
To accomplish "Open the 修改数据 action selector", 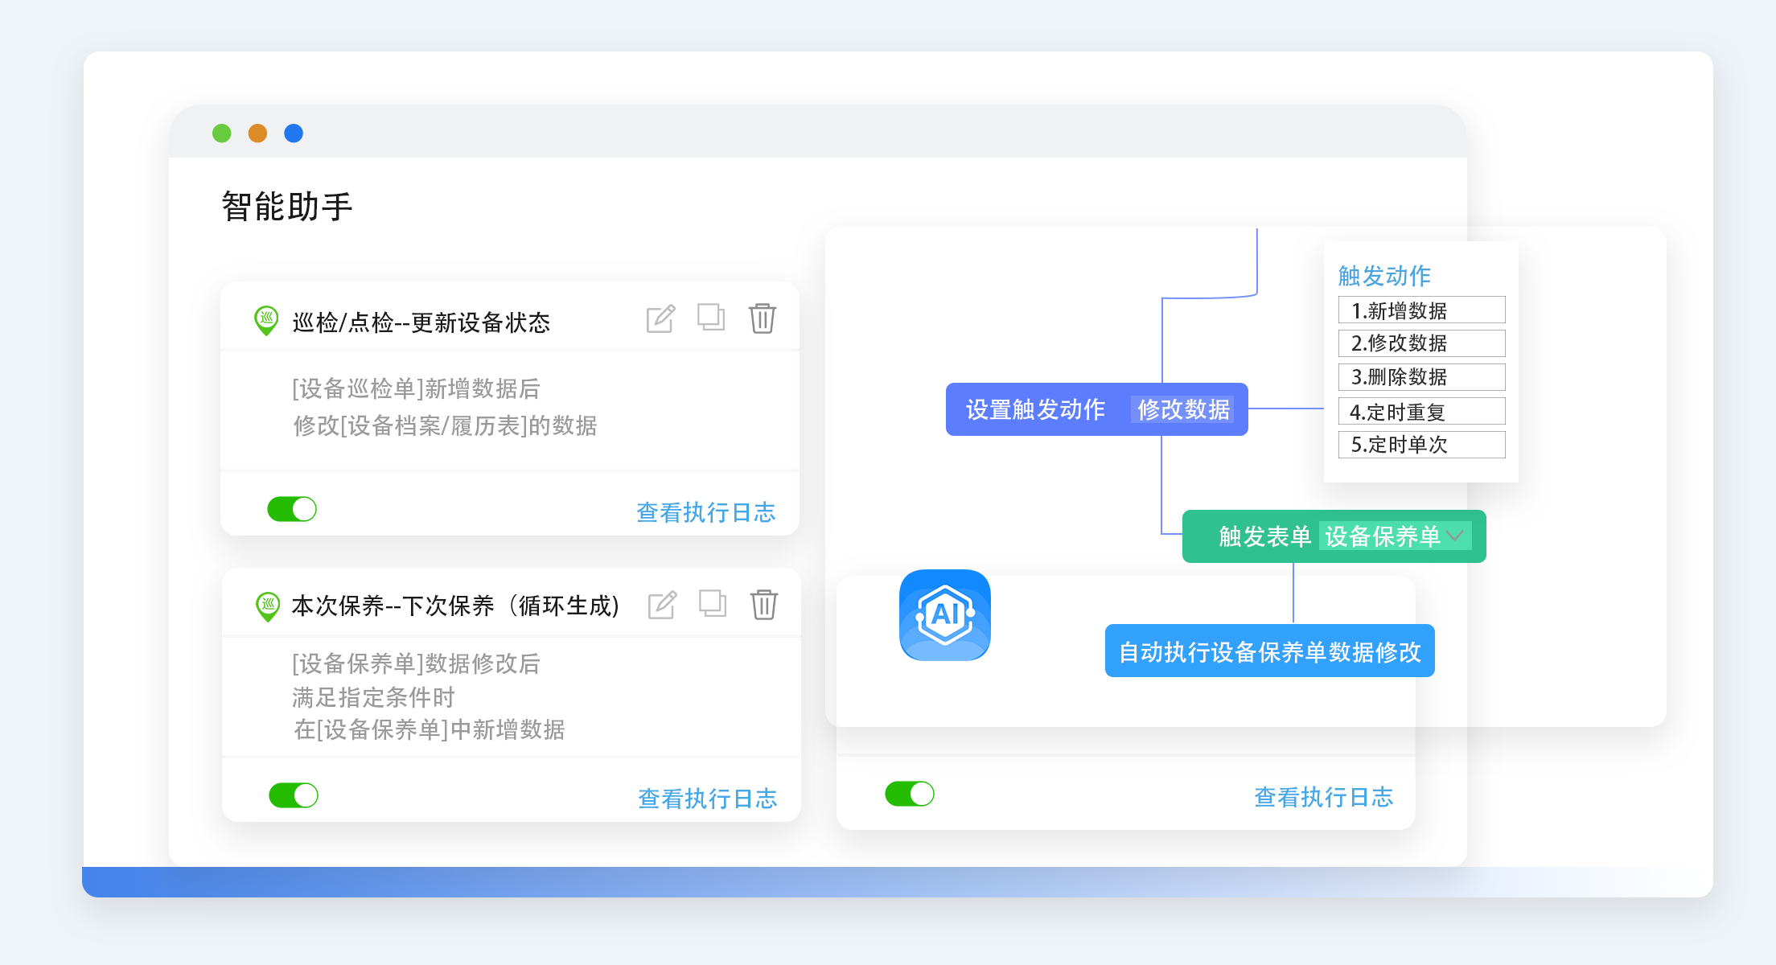I will [x=1183, y=409].
